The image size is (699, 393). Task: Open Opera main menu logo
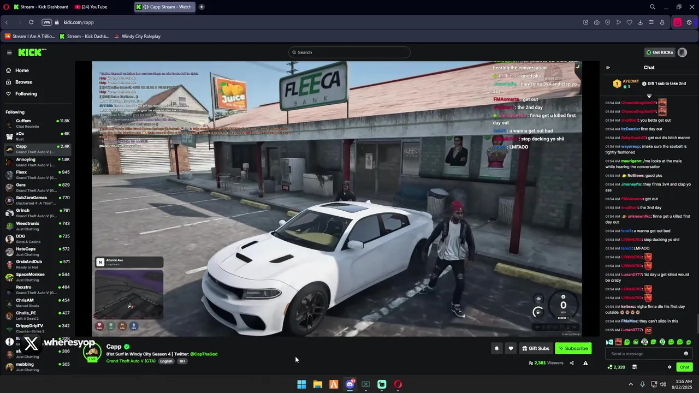(6, 7)
